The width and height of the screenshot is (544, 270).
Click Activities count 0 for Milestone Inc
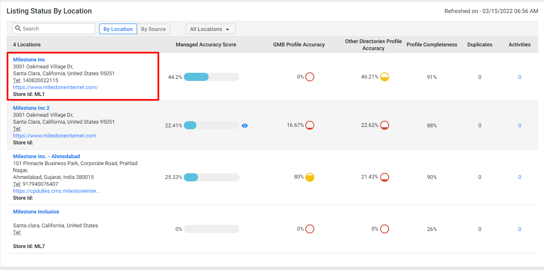tap(520, 77)
